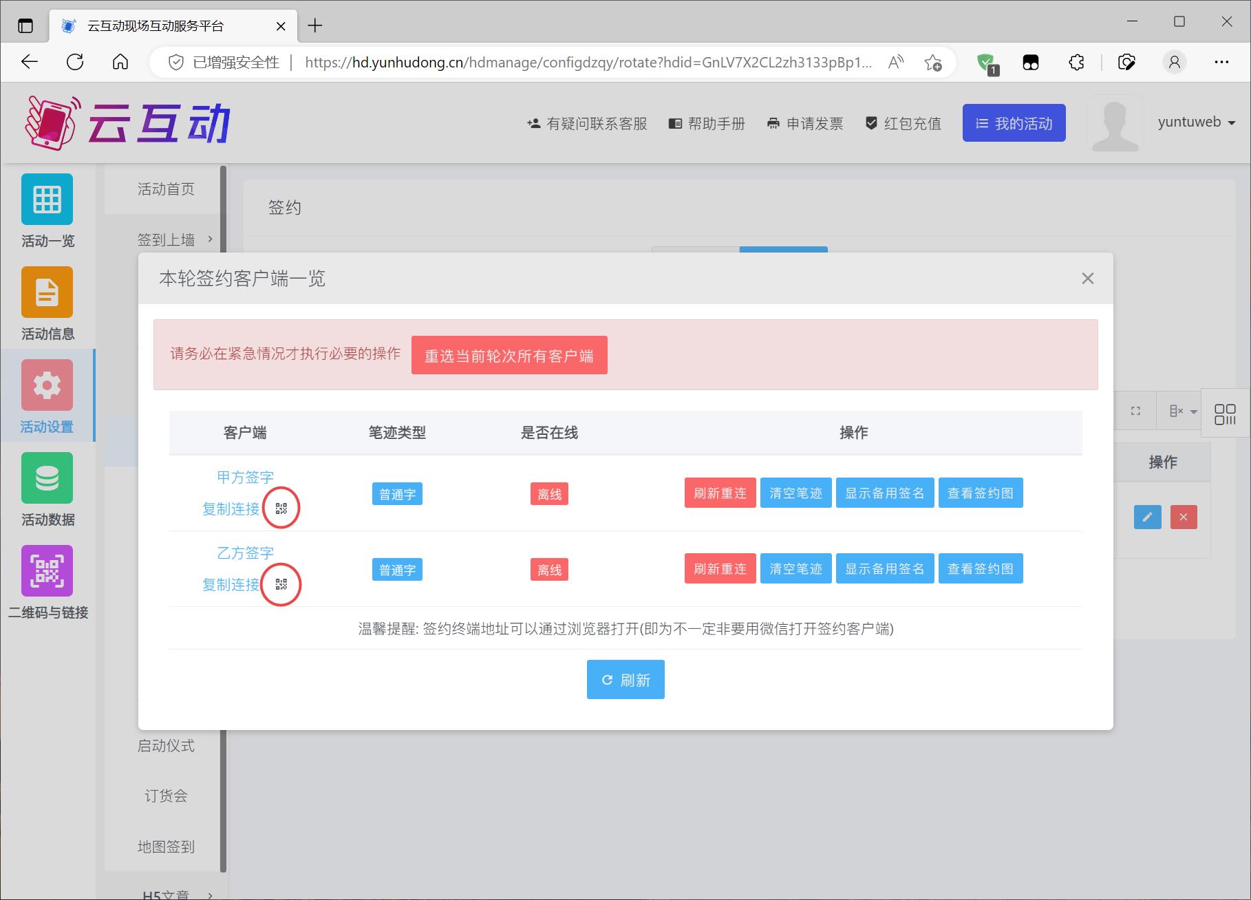Show QR code for 甲方签字 client
Screen dimensions: 1251x900
pos(281,508)
